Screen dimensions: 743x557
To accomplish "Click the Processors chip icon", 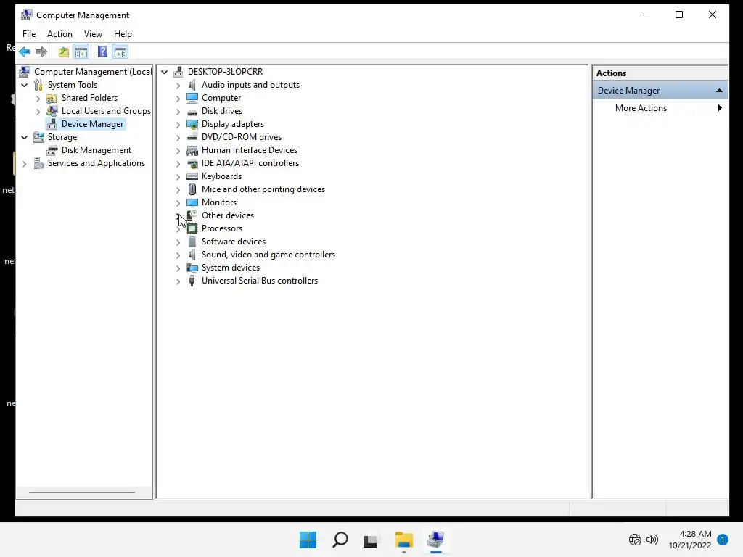I will tap(192, 228).
